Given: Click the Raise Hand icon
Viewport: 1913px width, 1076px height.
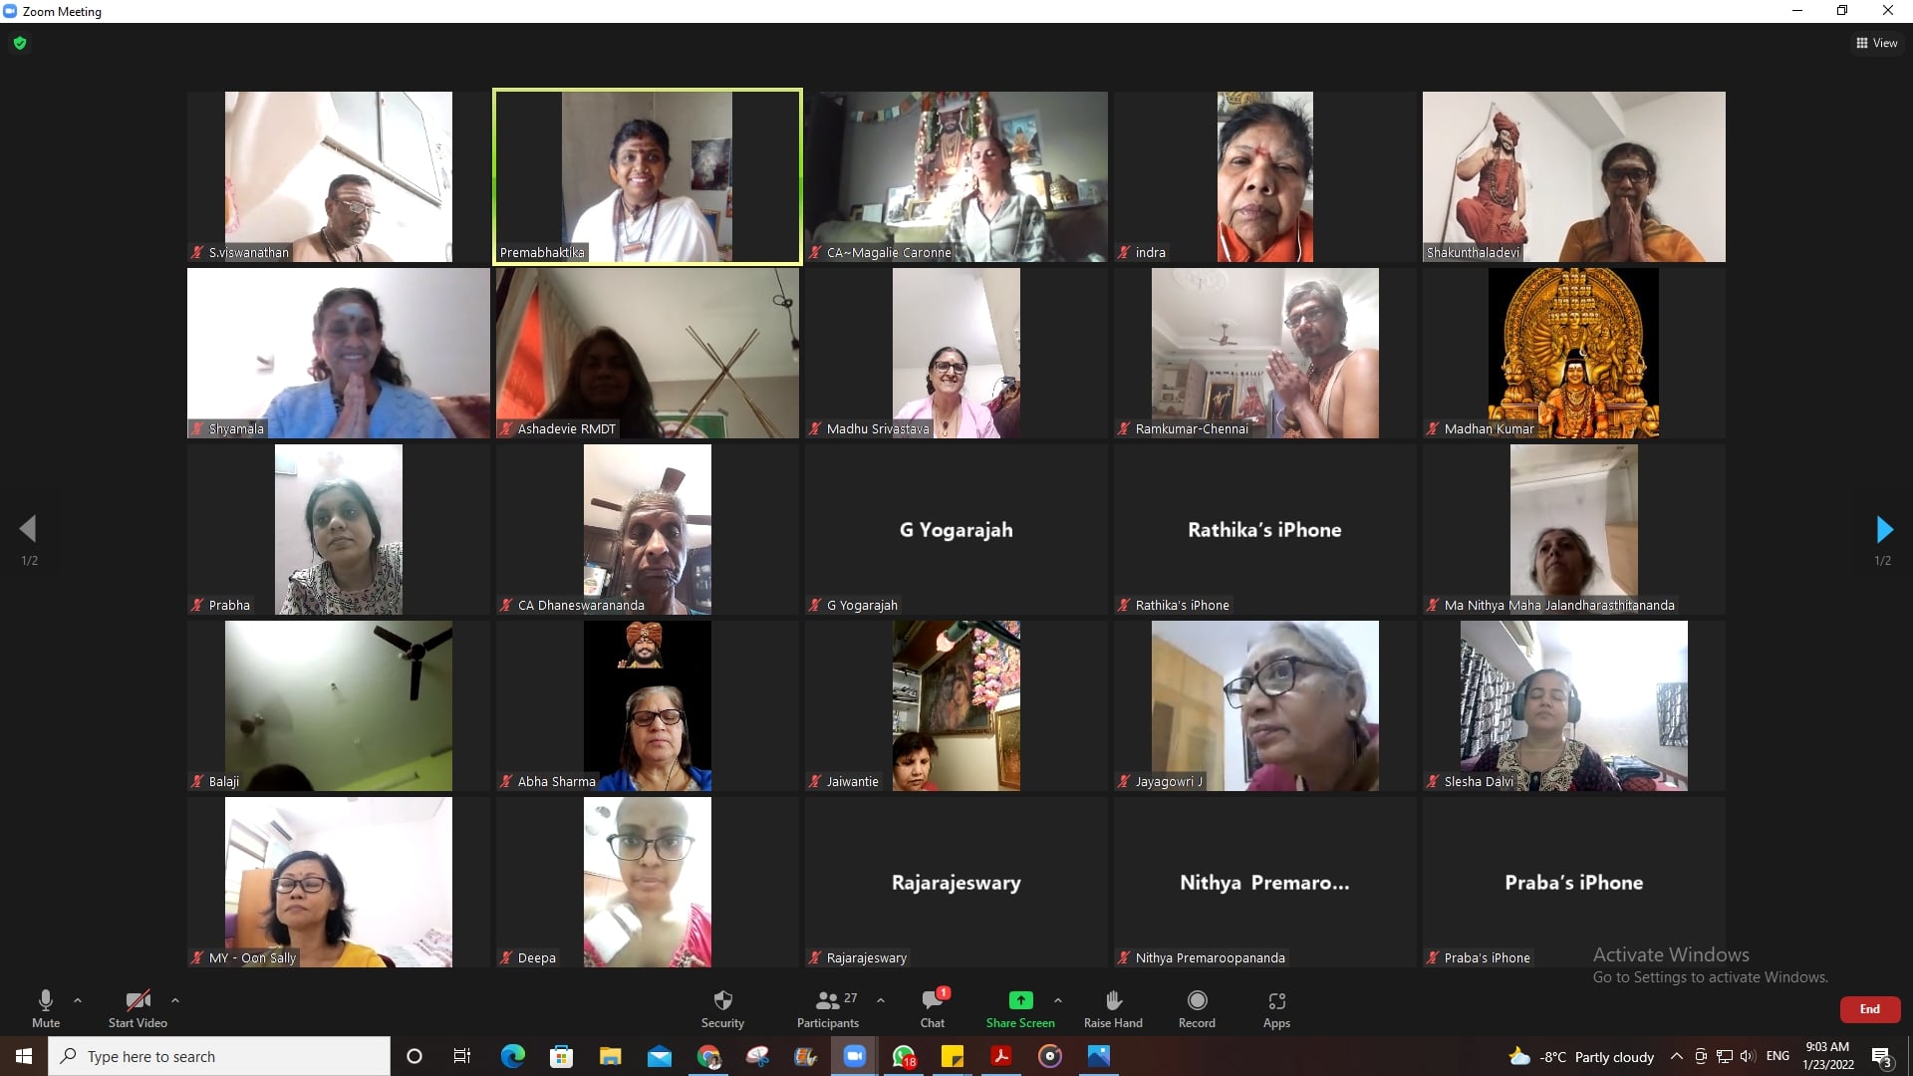Looking at the screenshot, I should 1113,1001.
